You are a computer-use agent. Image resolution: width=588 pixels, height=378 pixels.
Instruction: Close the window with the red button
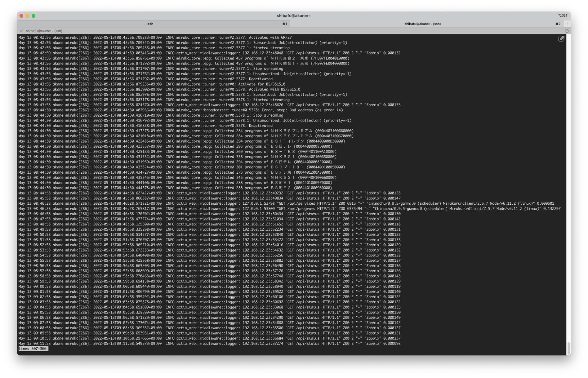(x=22, y=16)
